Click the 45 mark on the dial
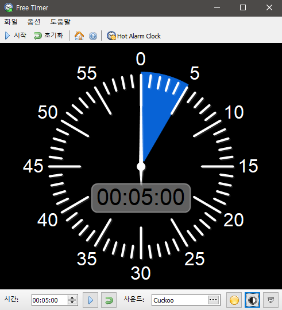Image resolution: width=282 pixels, height=310 pixels. pos(33,166)
